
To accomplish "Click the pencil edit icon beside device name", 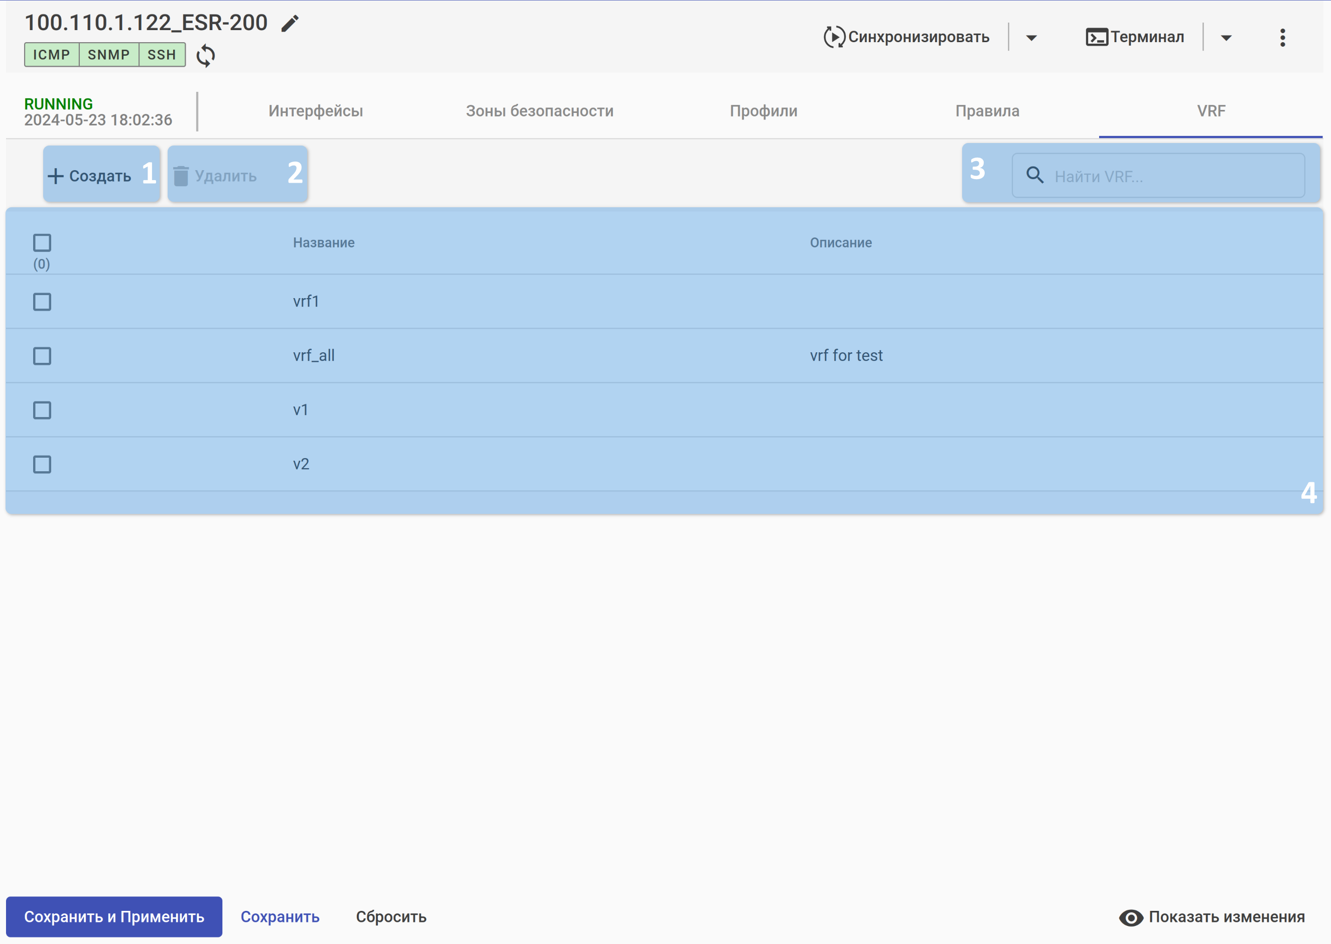I will 290,23.
